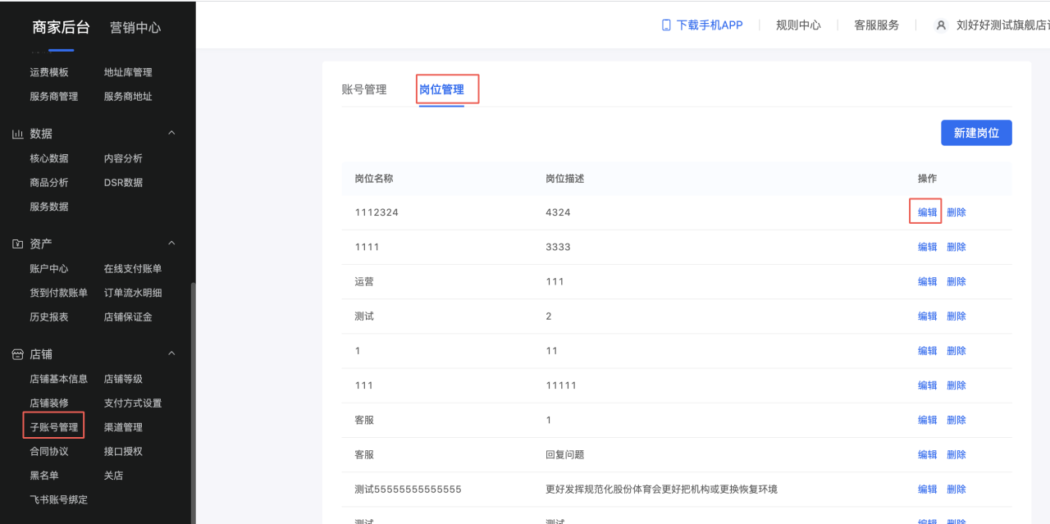Click the user avatar icon near 刘好好测试旗舰店
Image resolution: width=1050 pixels, height=524 pixels.
(x=940, y=25)
